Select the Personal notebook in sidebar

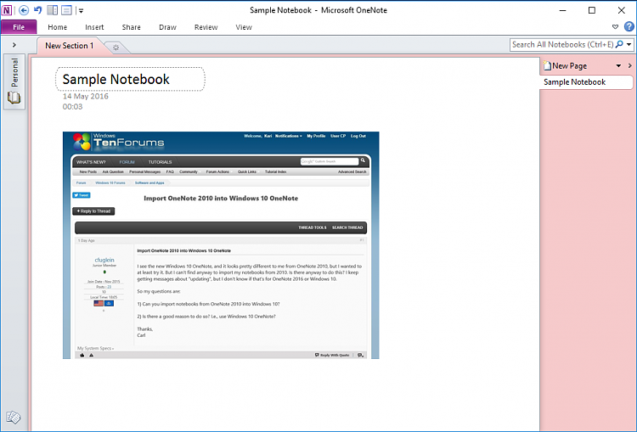point(14,81)
